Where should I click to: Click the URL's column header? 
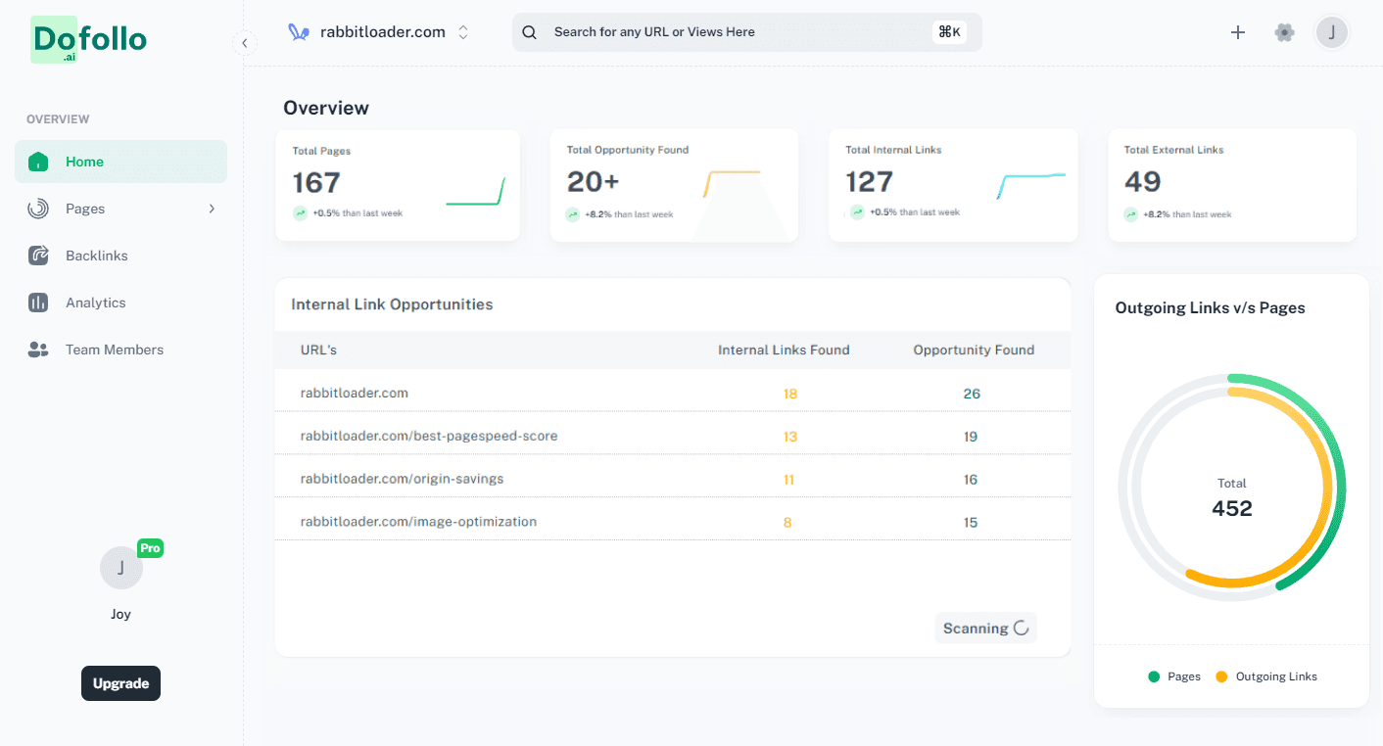[x=318, y=350]
